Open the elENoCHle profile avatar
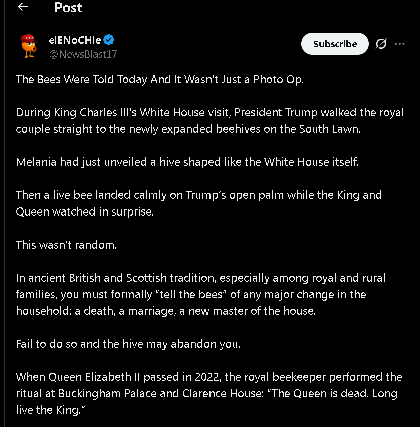 (29, 46)
